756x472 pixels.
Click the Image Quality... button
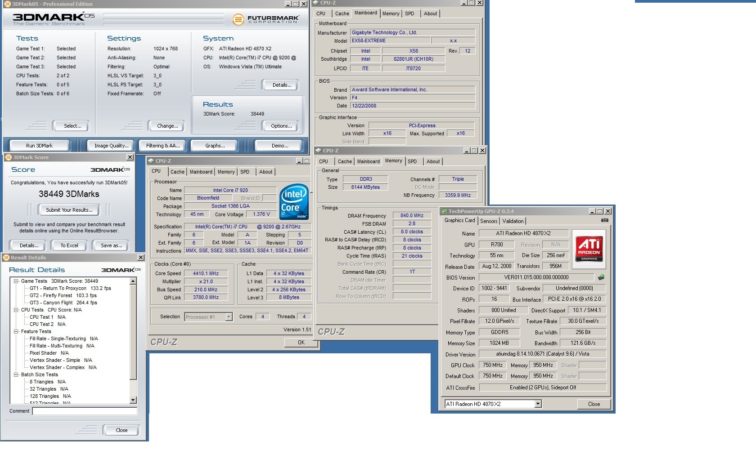(x=112, y=146)
